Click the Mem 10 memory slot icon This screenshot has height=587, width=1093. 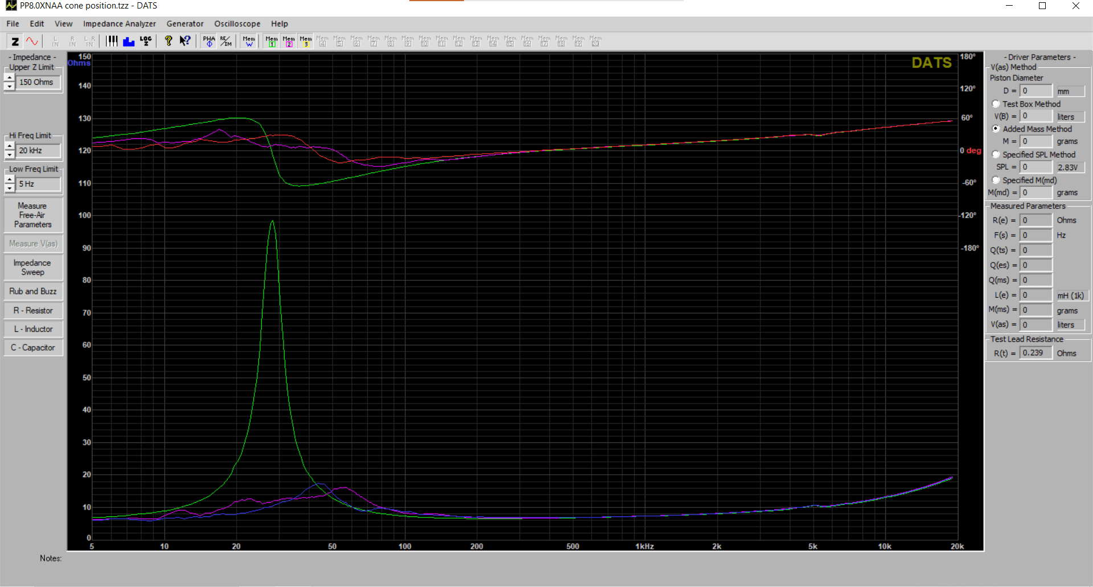pyautogui.click(x=425, y=41)
